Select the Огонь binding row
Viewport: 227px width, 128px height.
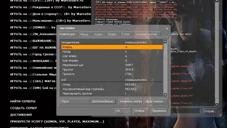tap(112, 85)
